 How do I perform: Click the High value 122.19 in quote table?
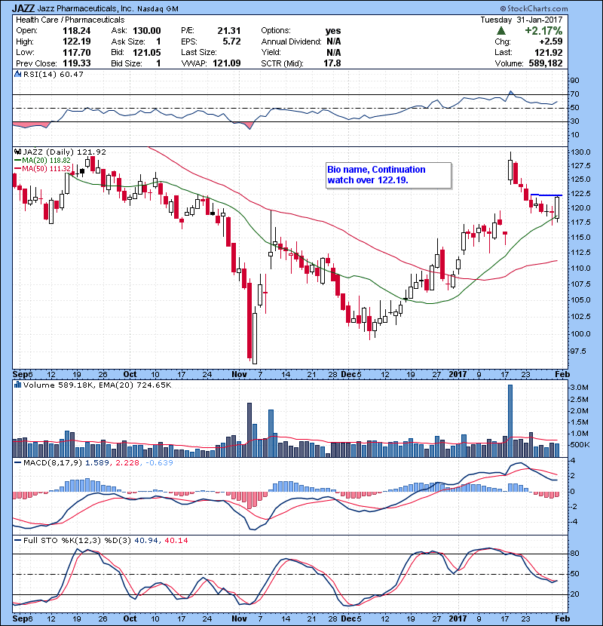(x=77, y=41)
